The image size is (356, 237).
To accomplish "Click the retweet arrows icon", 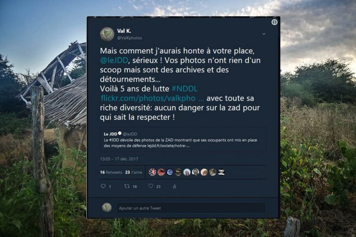I will click(x=127, y=186).
